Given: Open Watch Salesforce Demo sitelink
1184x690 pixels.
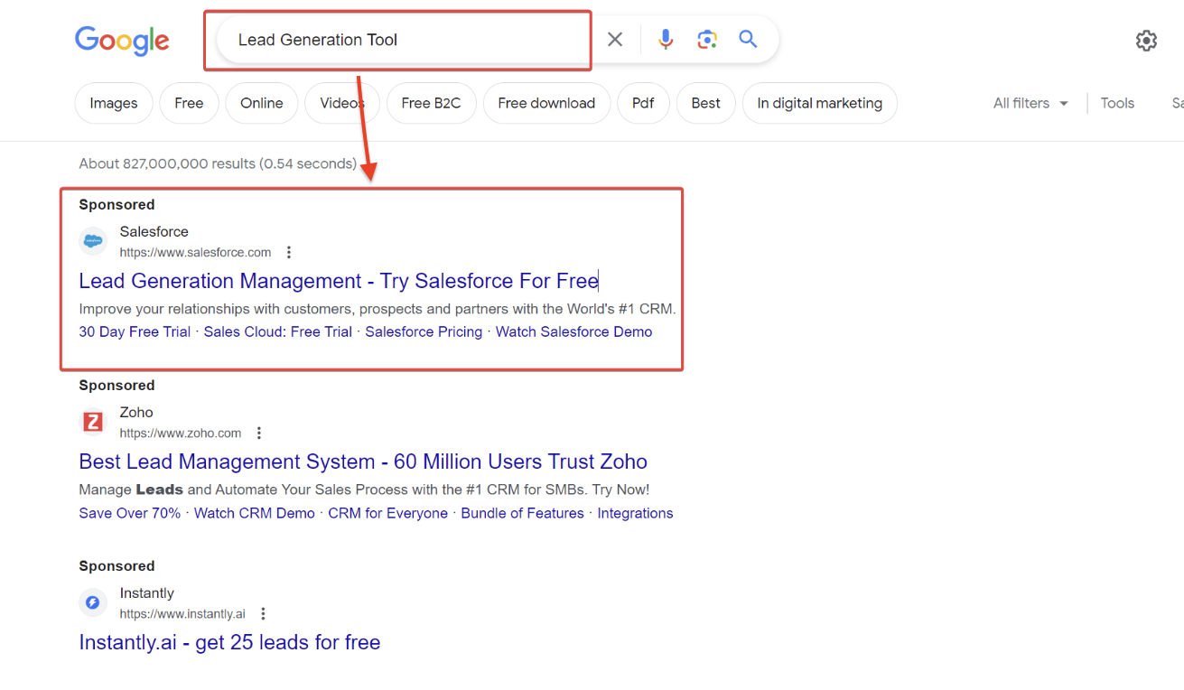Looking at the screenshot, I should coord(573,331).
